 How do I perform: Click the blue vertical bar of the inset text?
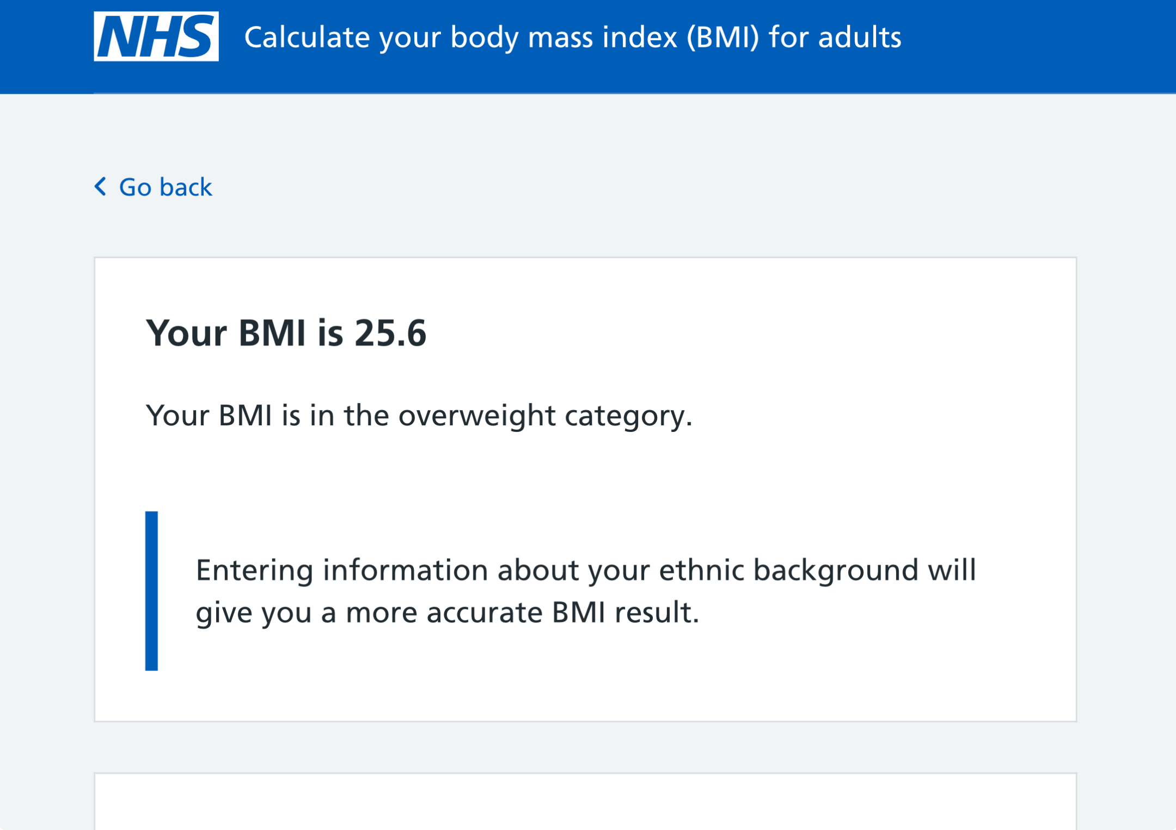(x=151, y=590)
